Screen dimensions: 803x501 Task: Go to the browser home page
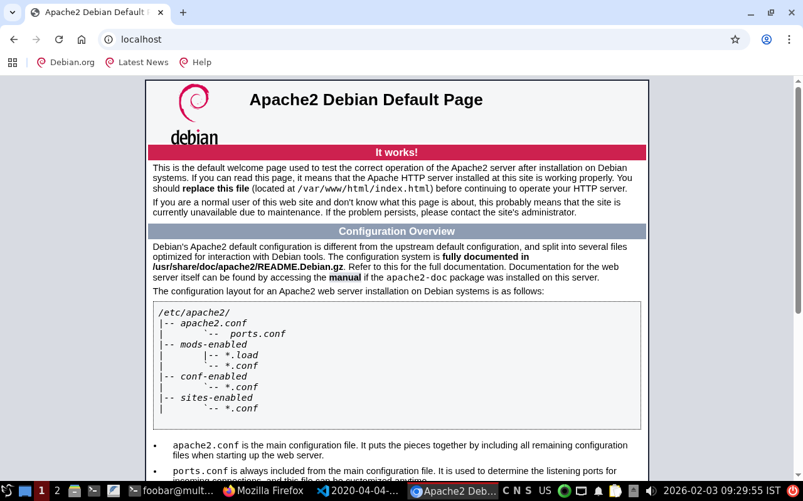tap(82, 39)
